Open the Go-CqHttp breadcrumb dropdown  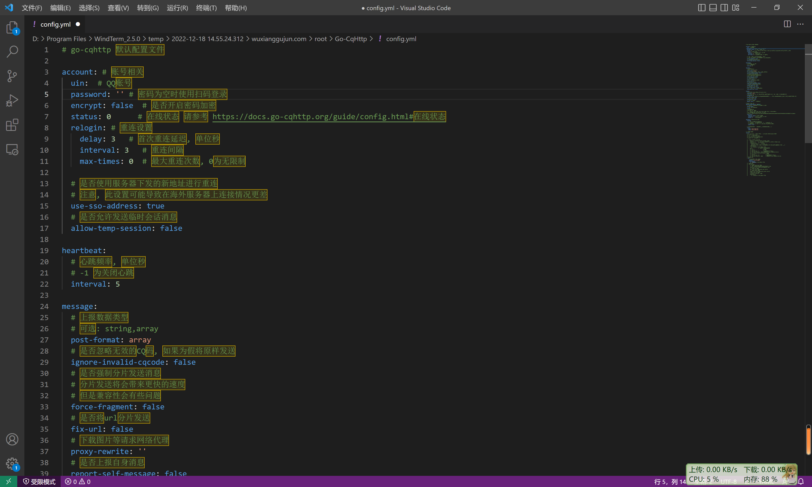[350, 38]
